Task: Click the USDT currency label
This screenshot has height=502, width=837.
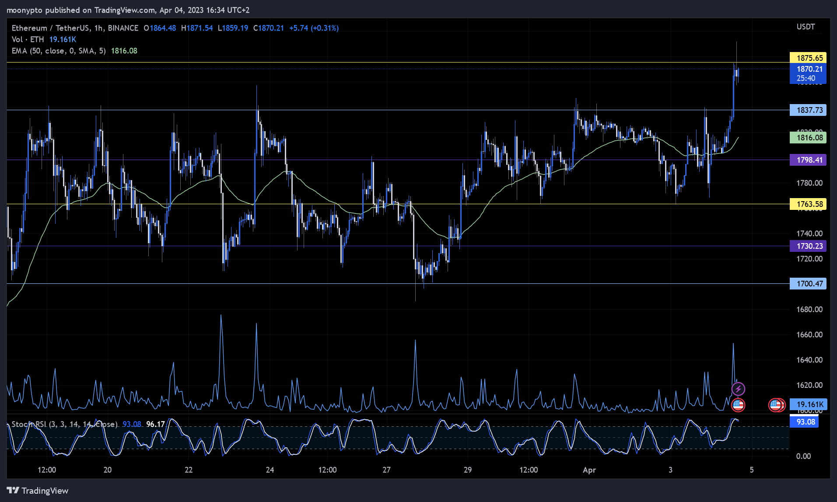Action: (805, 27)
